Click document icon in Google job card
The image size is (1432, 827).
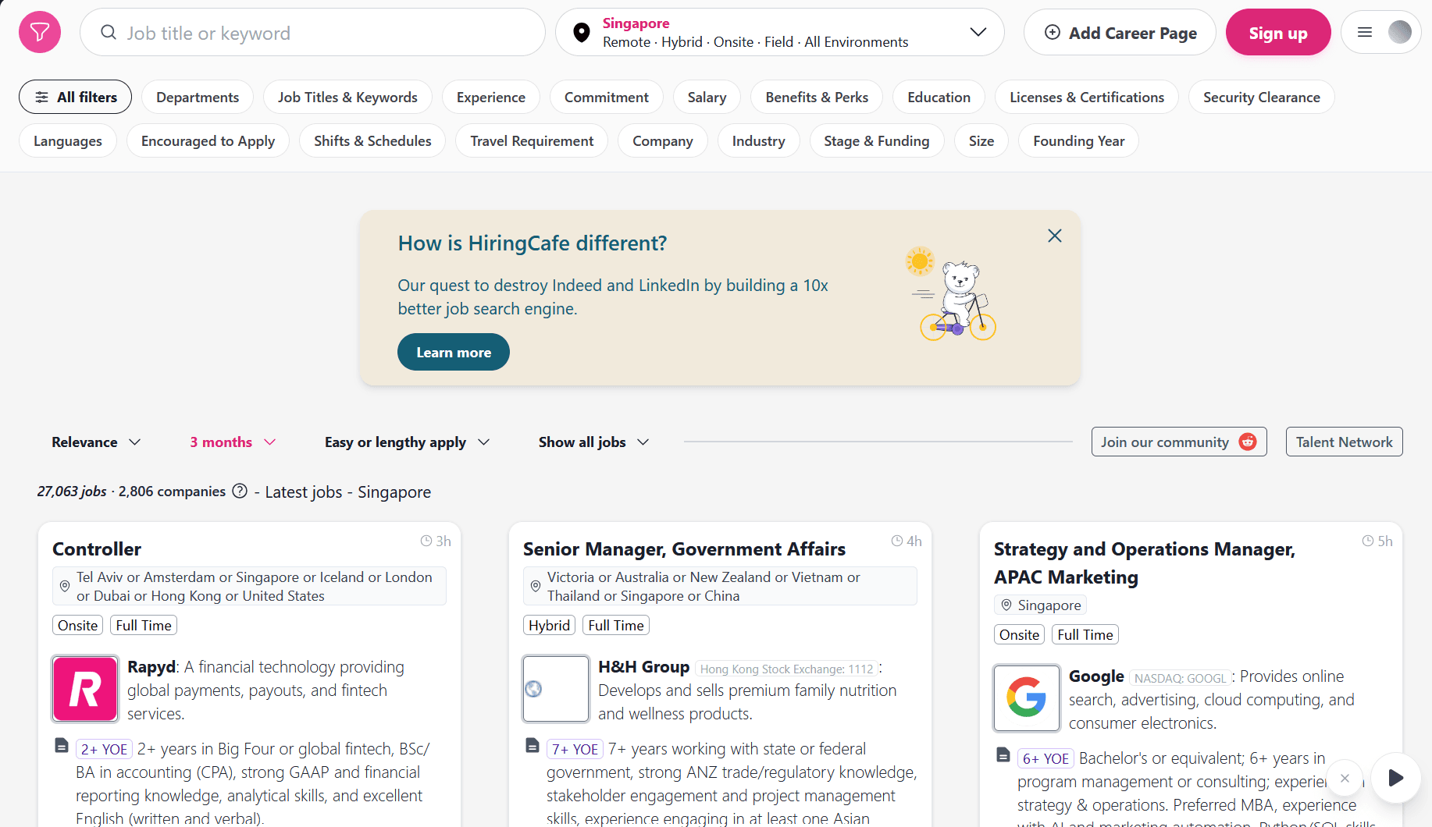(1003, 755)
